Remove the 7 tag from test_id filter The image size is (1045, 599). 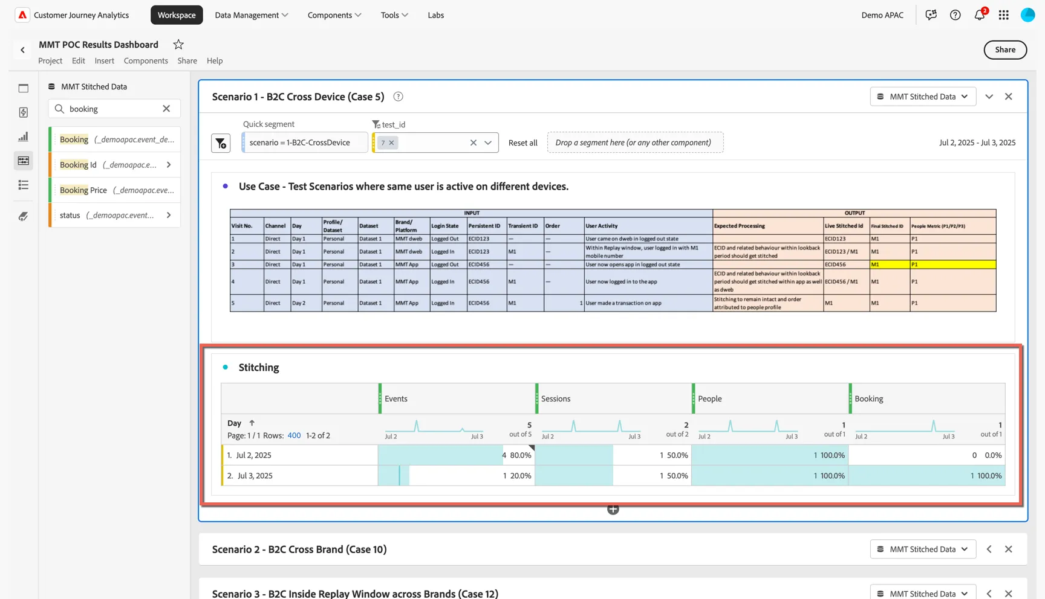(x=391, y=143)
